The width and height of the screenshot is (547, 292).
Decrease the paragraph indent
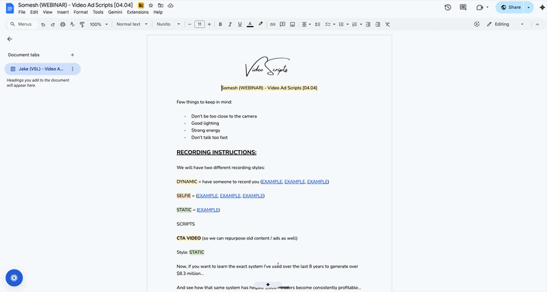coord(368,25)
